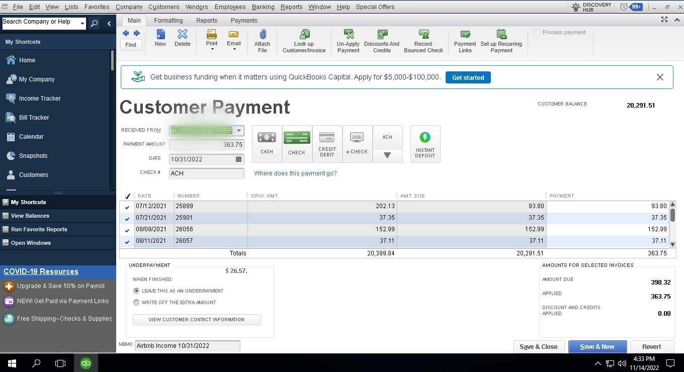Viewport: 684px width, 372px height.
Task: Click Memo field
Action: tap(188, 346)
